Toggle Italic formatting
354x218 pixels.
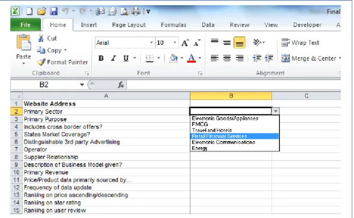113,59
